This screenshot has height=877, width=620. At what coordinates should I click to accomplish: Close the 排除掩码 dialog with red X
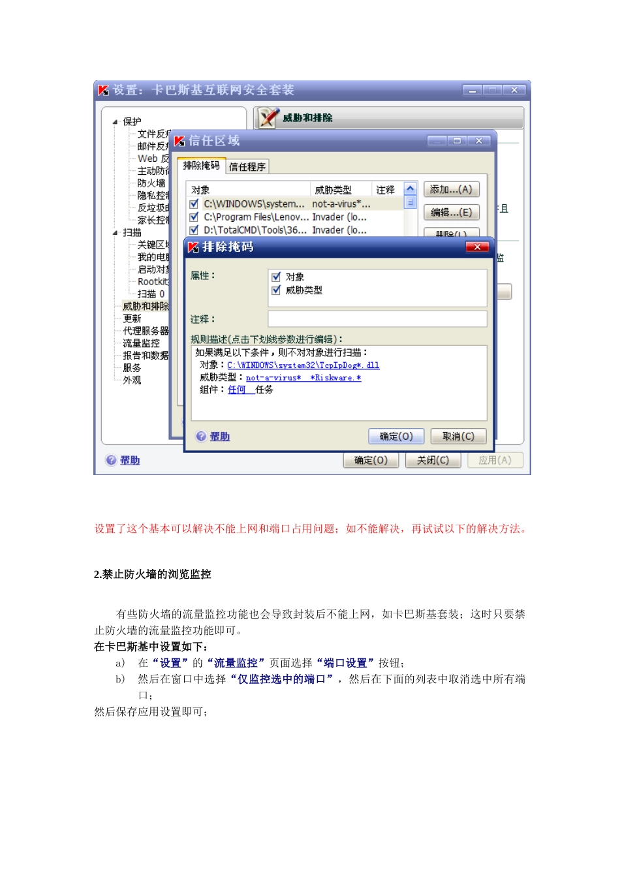coord(477,247)
